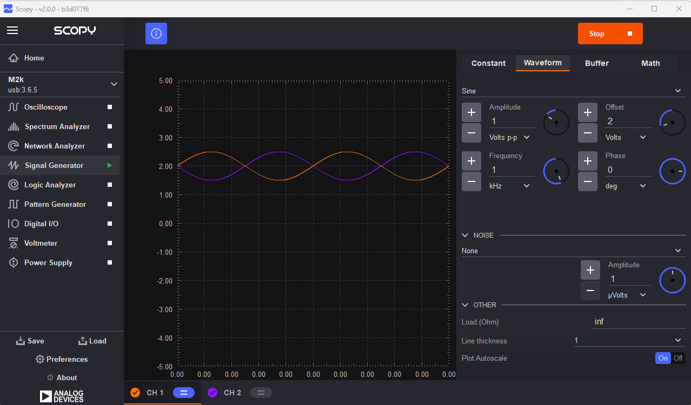
Task: Click the Power Supply icon
Action: tap(14, 262)
